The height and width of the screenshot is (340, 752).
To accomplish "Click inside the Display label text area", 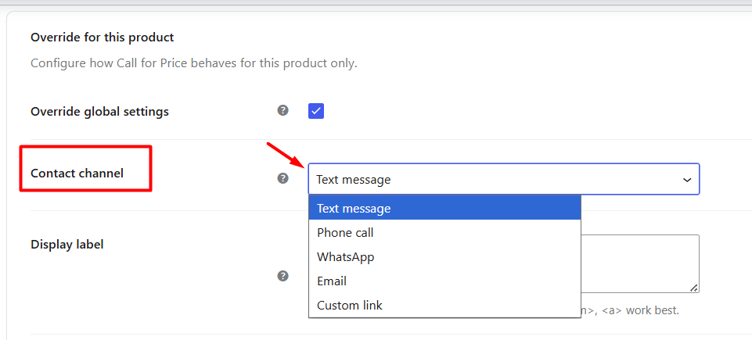I will [x=640, y=263].
